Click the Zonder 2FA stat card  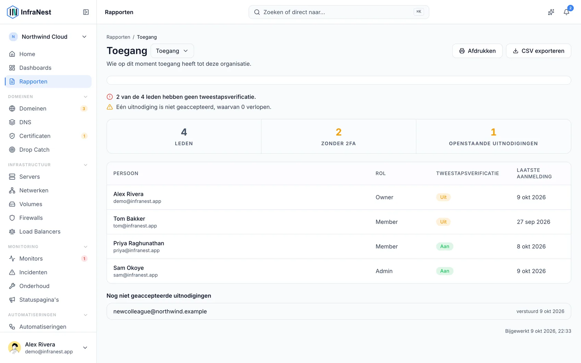(339, 136)
